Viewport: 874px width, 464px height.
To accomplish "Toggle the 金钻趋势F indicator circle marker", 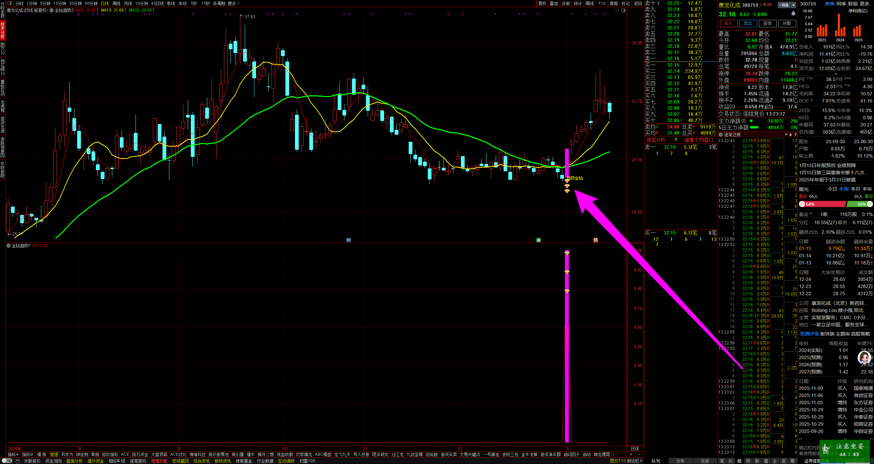I will pos(9,246).
